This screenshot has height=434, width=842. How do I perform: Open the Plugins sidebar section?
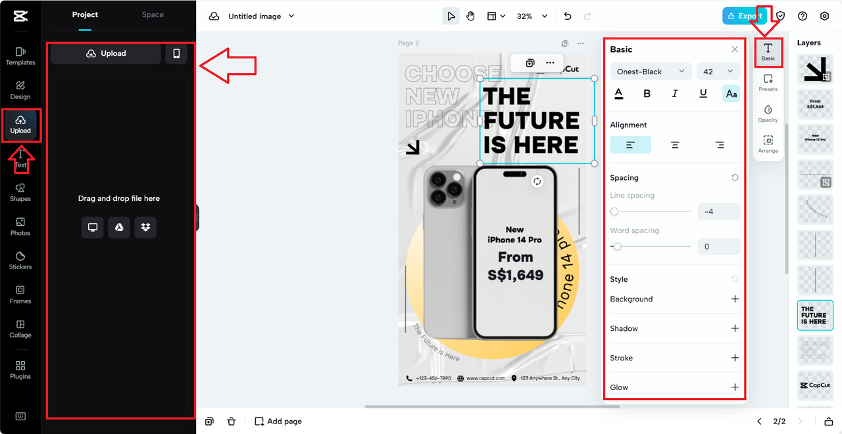(20, 370)
